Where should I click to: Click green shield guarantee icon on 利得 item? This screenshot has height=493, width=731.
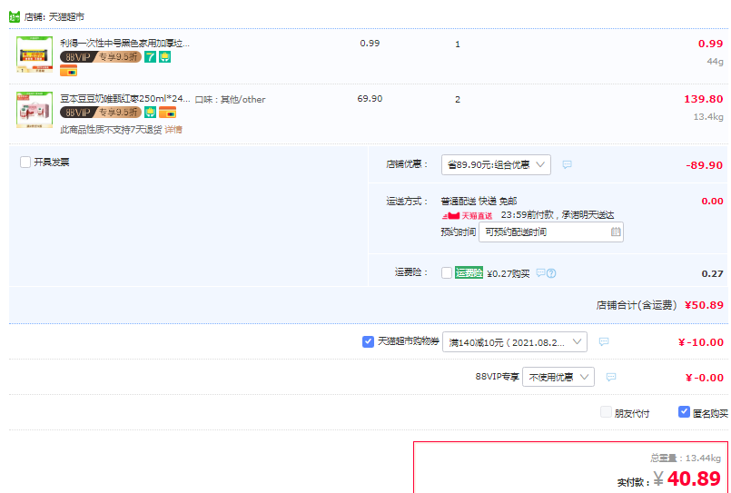165,57
